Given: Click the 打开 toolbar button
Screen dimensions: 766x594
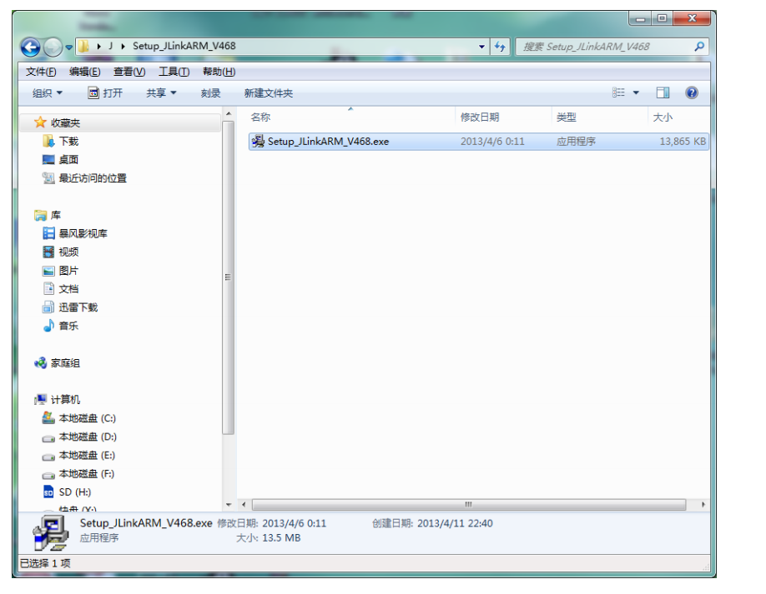Looking at the screenshot, I should tap(105, 92).
